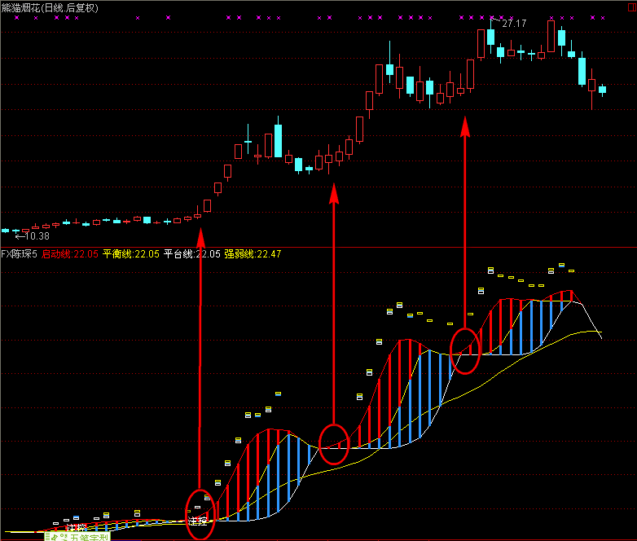Screen dimensions: 637x541
Task: Click the 注控 label inside the first red circle
Action: point(198,521)
